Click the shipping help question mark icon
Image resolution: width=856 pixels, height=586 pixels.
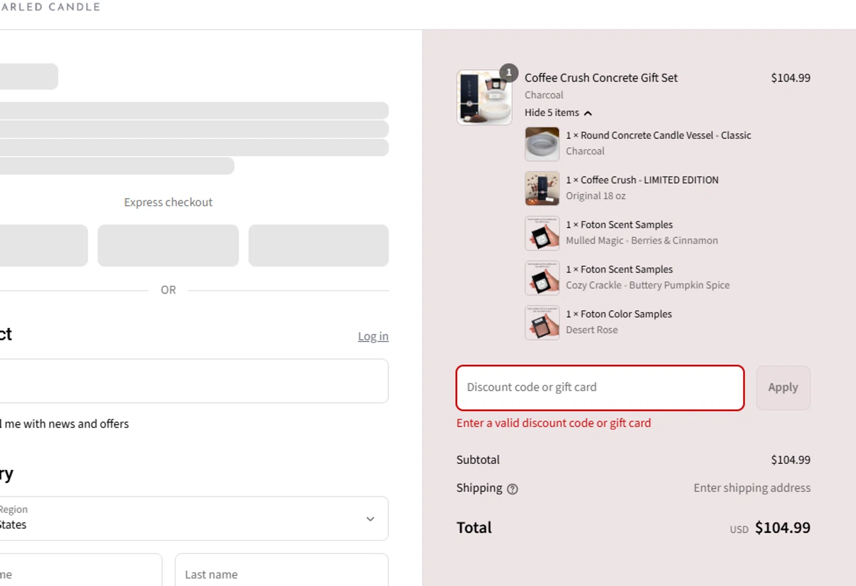click(x=512, y=489)
